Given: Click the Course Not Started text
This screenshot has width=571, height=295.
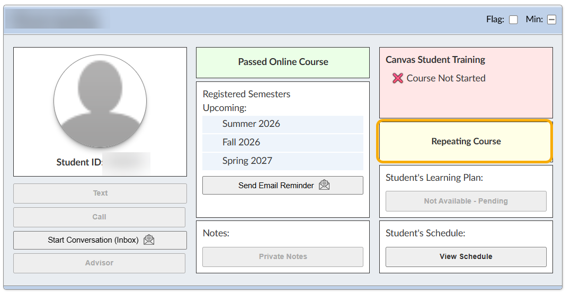Looking at the screenshot, I should click(x=446, y=78).
